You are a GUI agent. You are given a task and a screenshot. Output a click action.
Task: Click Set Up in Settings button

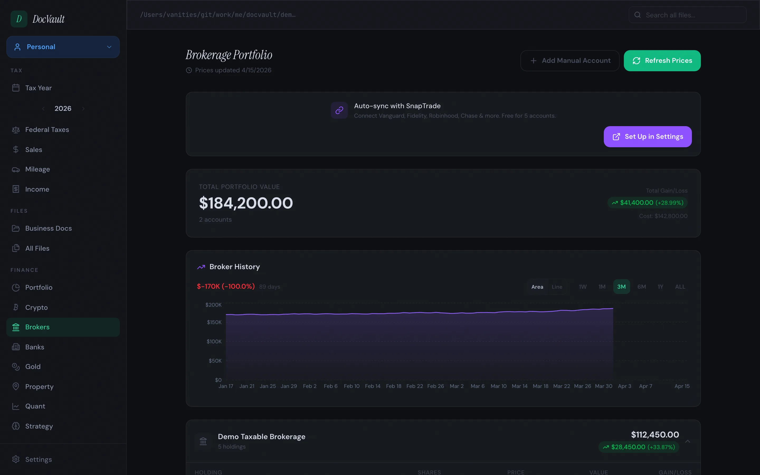[x=648, y=137]
